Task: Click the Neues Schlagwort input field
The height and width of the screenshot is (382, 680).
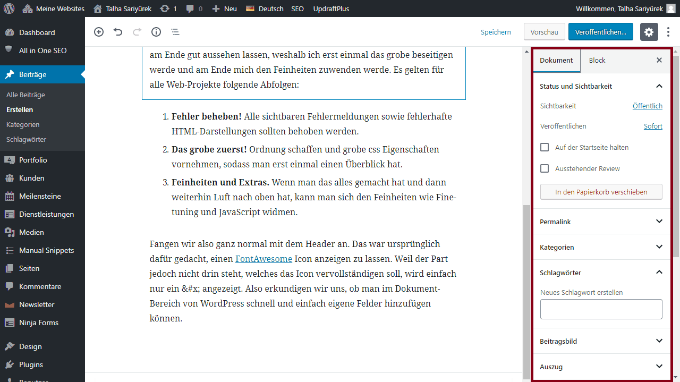Action: coord(601,309)
